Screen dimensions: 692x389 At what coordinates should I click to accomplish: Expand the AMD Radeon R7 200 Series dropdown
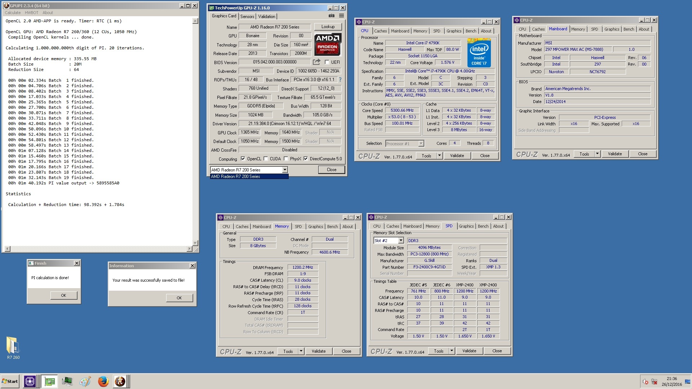[x=285, y=170]
